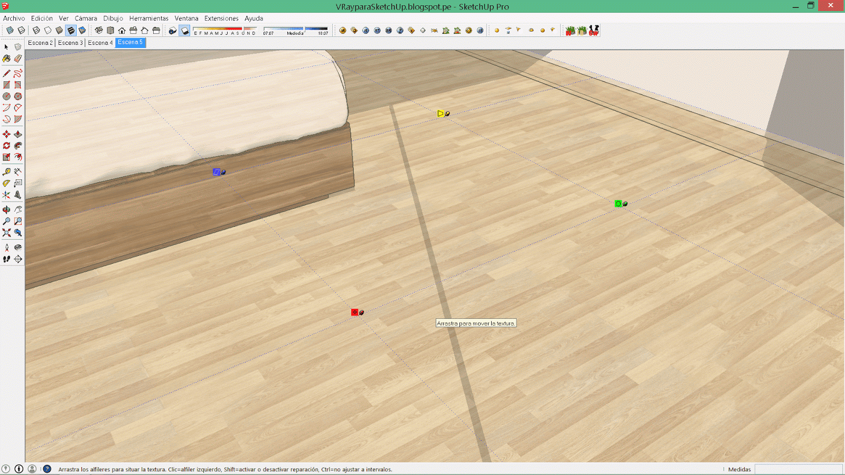This screenshot has height=475, width=845.
Task: Activate the Tape Measure tool
Action: [6, 171]
